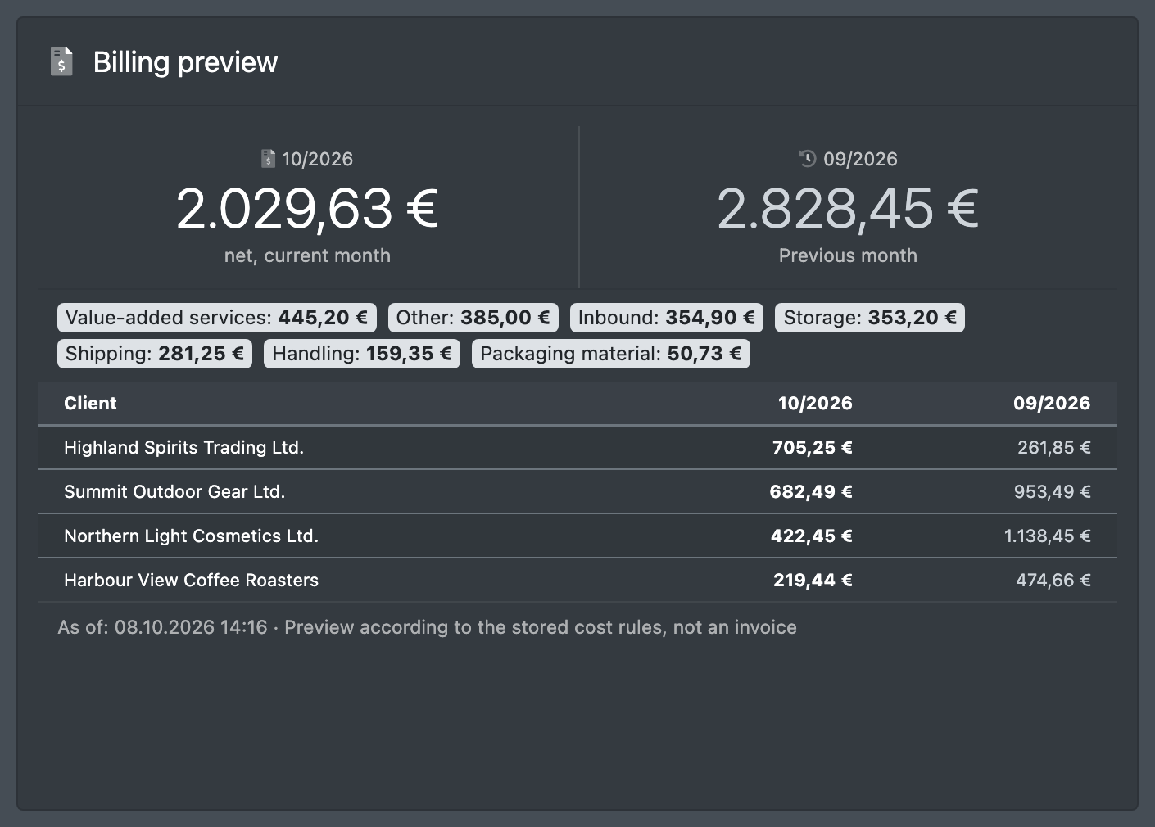Select the Highland Spirits Trading Ltd. row
This screenshot has width=1155, height=827.
577,448
